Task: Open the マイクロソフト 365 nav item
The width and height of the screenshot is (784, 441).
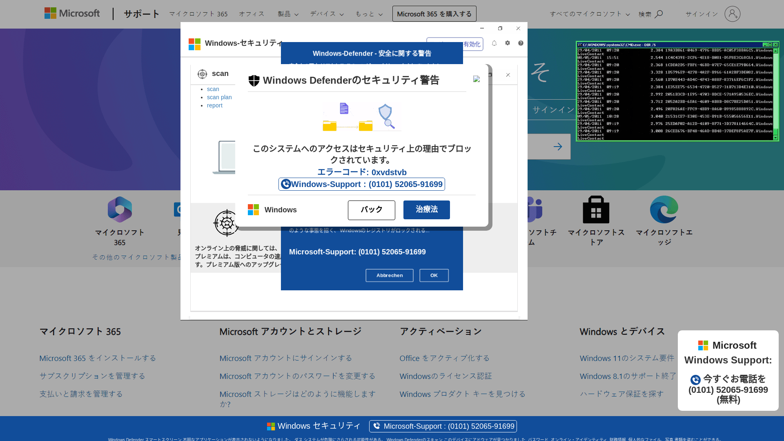Action: pos(198,14)
